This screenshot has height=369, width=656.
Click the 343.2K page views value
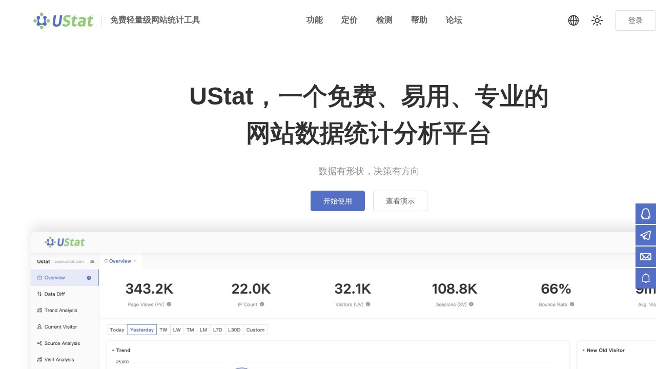[149, 289]
